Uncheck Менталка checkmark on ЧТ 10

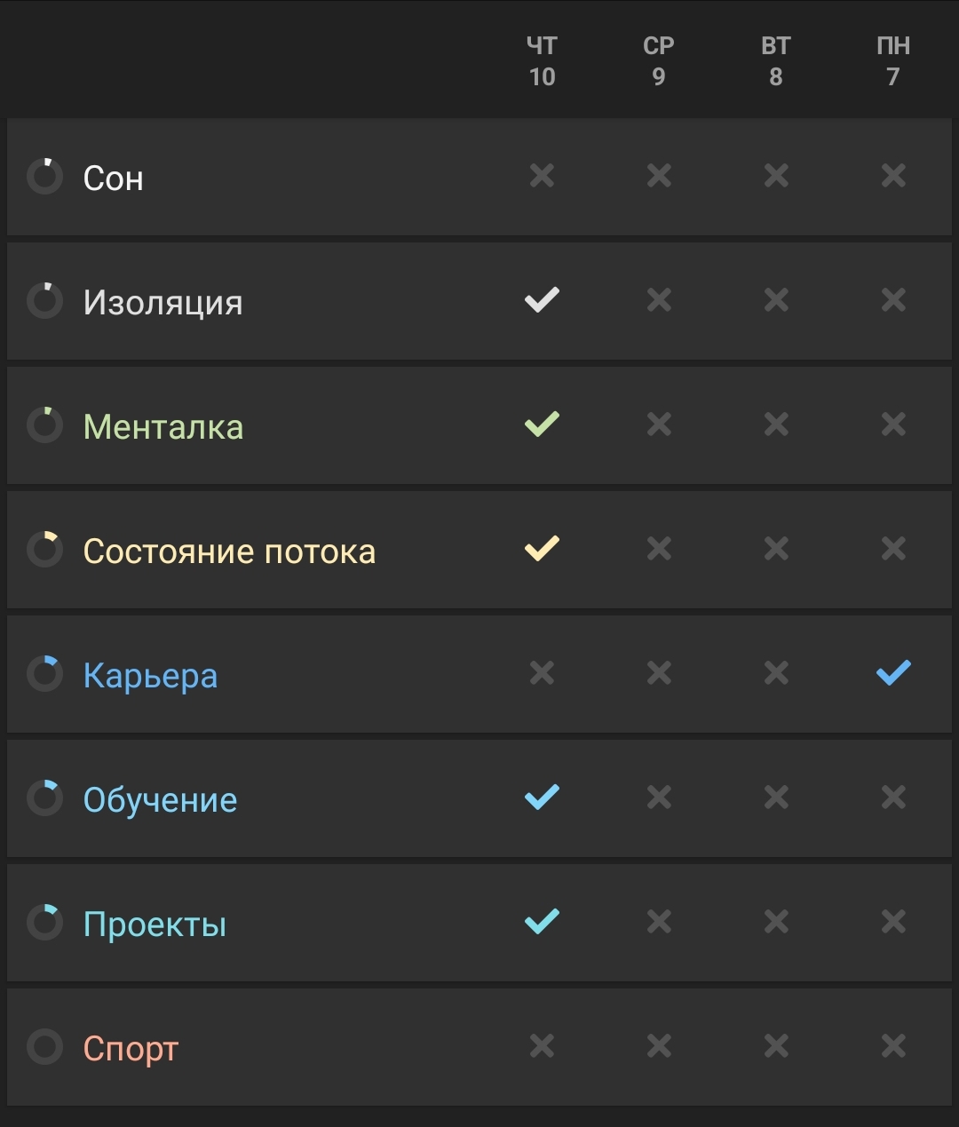pyautogui.click(x=542, y=425)
